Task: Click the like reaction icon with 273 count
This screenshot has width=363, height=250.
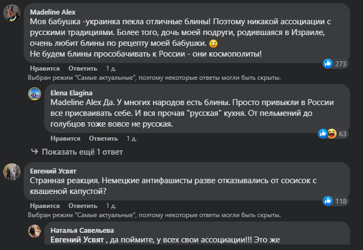Action: (x=327, y=64)
